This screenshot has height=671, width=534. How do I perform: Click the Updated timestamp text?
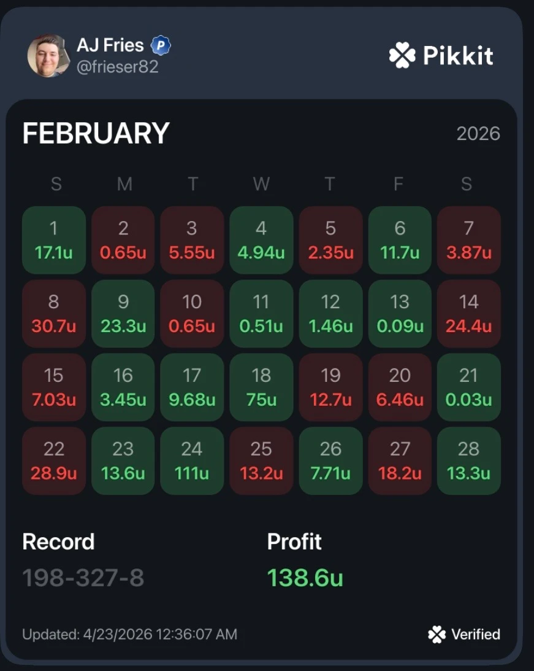[x=130, y=634]
